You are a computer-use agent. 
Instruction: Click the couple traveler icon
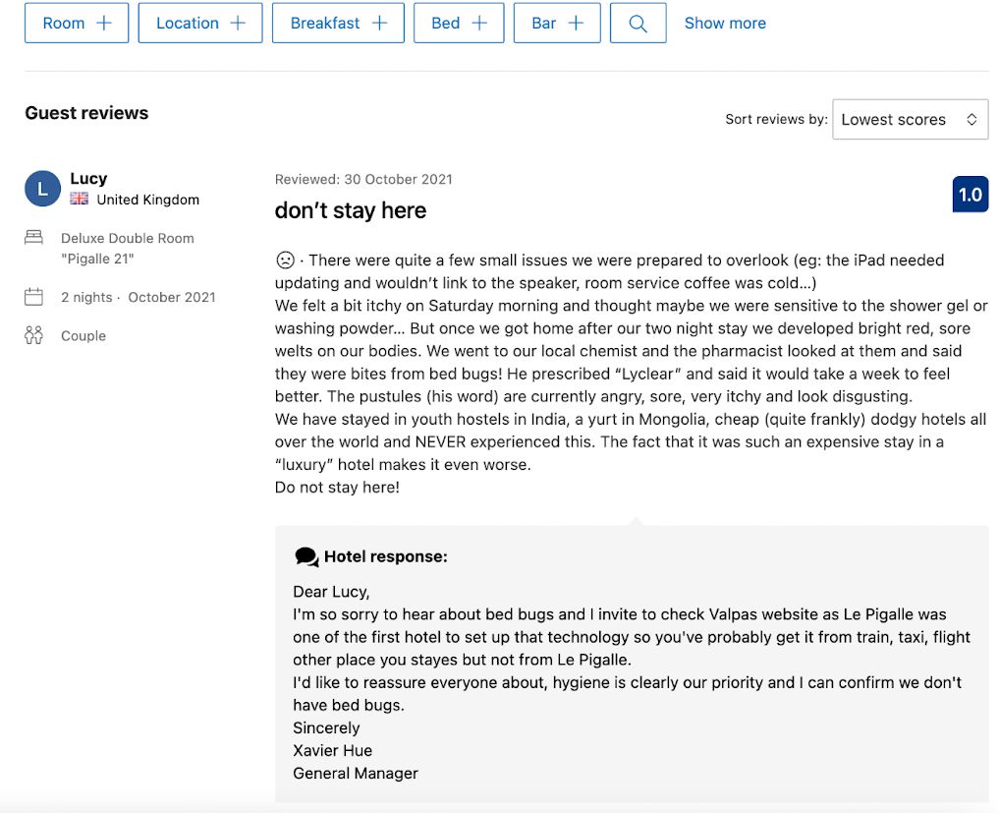pos(33,335)
